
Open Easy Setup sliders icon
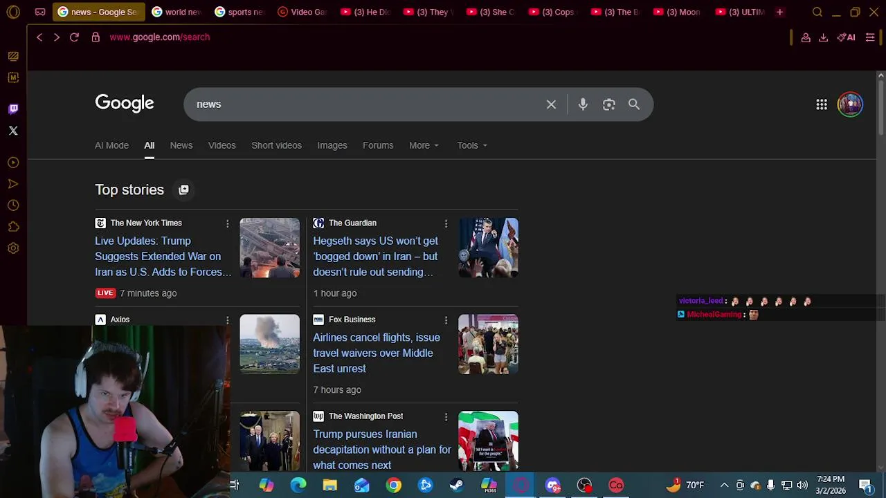click(x=870, y=37)
